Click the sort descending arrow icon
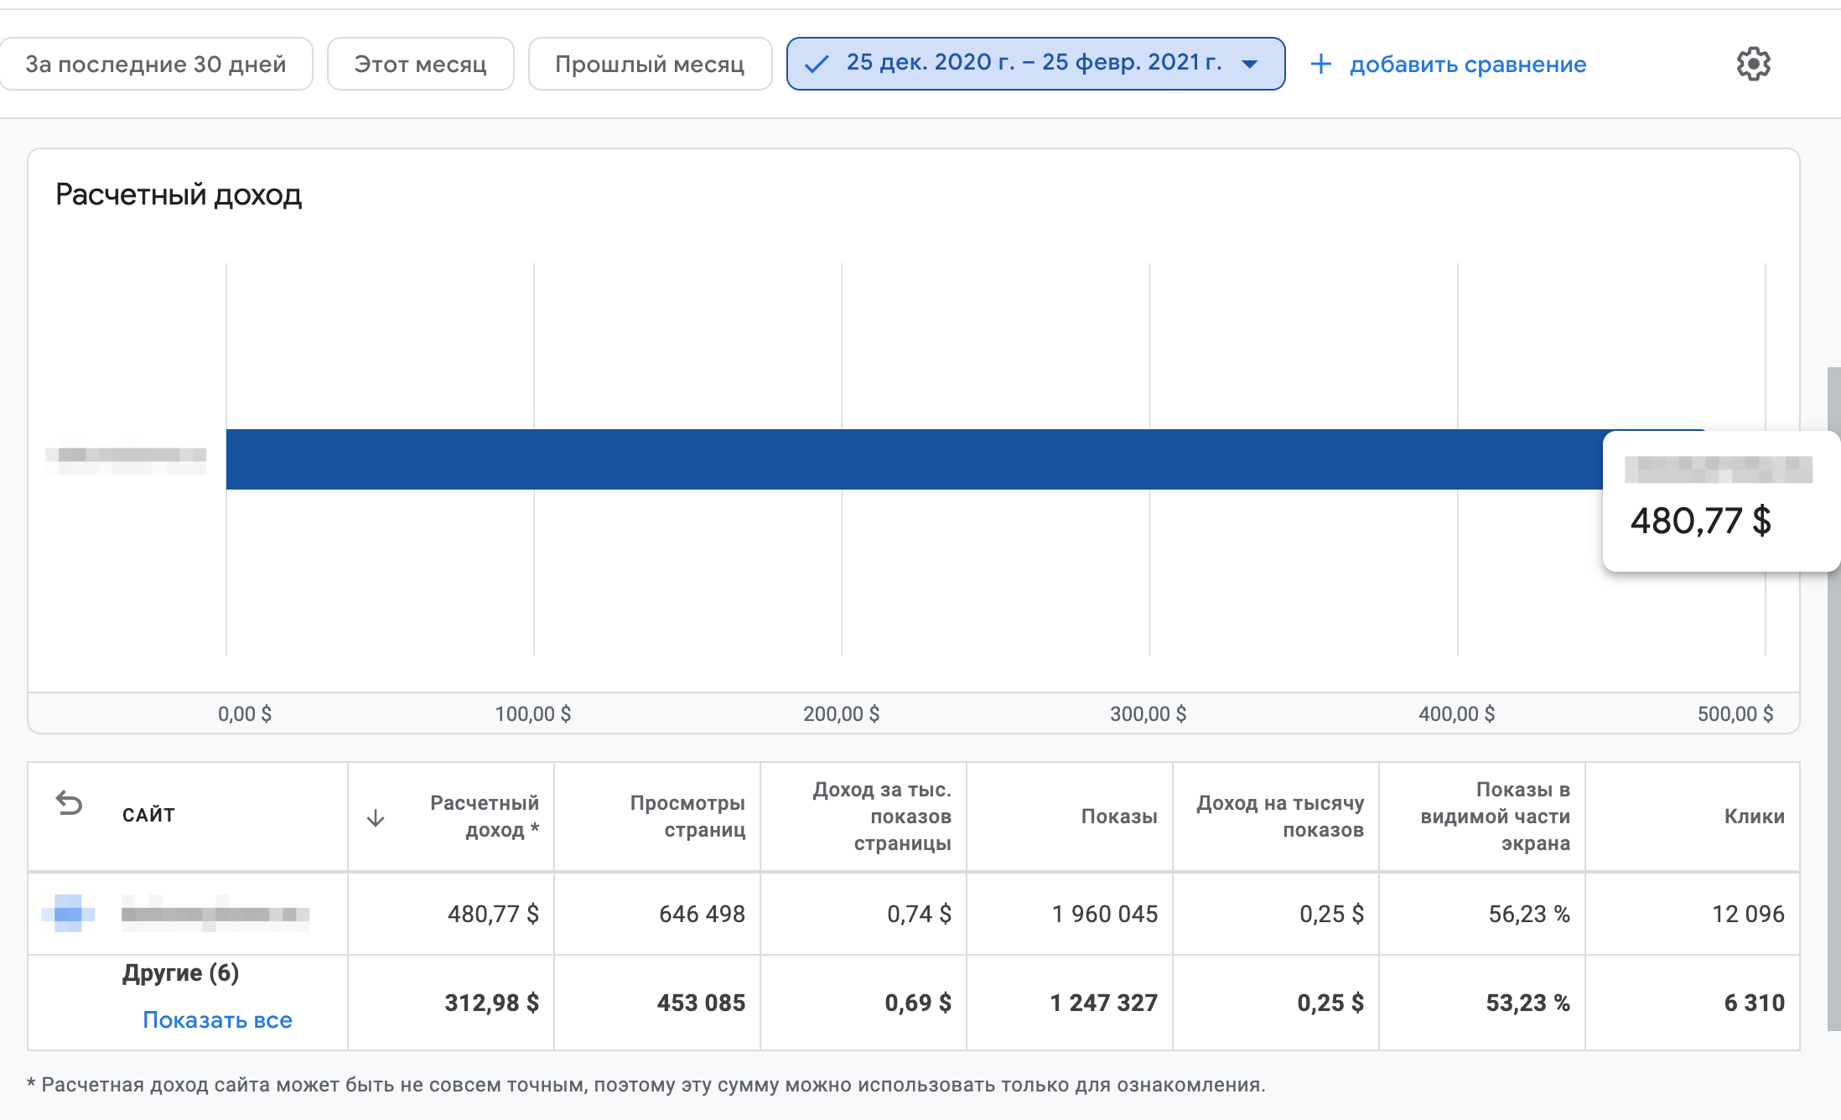The width and height of the screenshot is (1841, 1120). 376,817
